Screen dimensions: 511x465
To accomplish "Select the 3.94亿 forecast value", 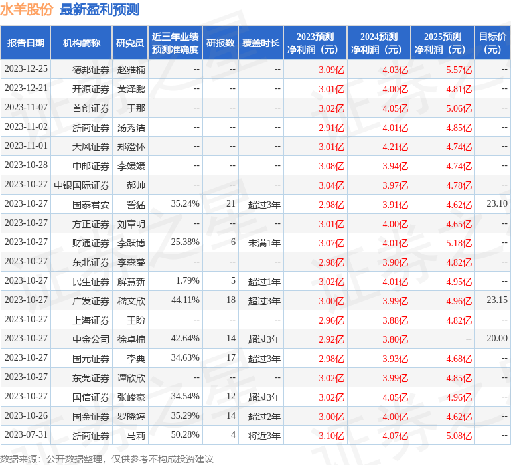I will coord(395,166).
